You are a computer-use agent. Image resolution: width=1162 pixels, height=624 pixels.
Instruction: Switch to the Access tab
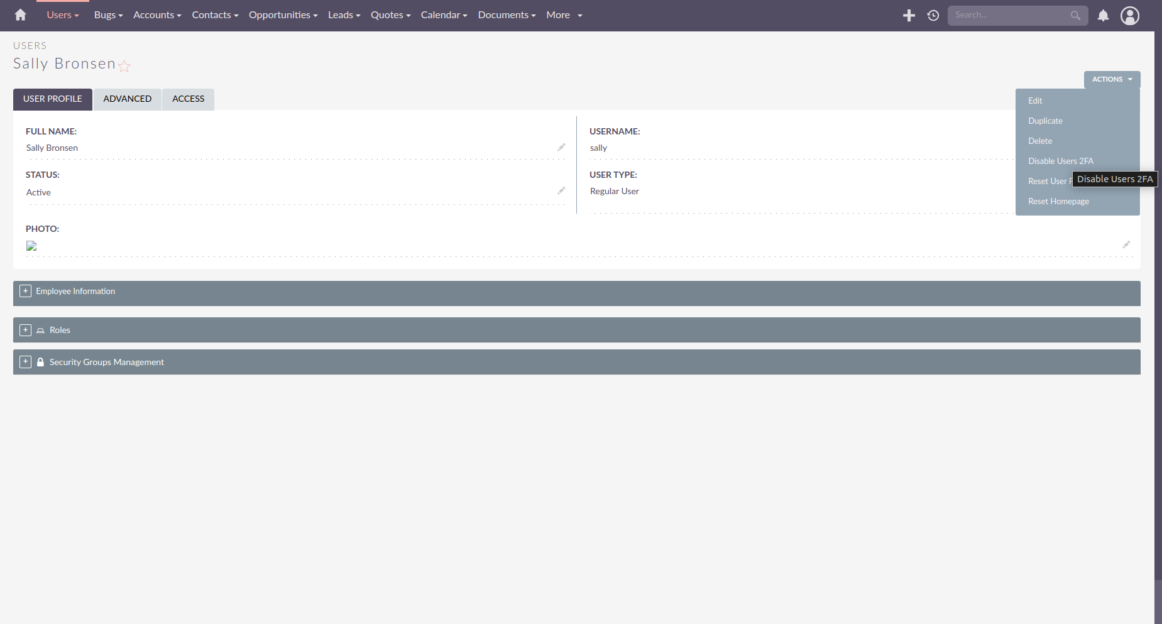[x=188, y=99]
